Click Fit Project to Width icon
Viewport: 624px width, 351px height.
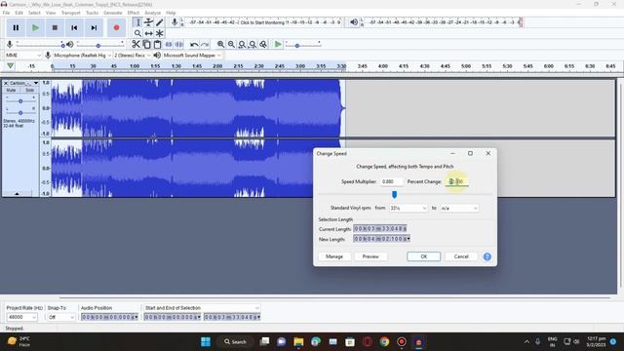(x=253, y=45)
